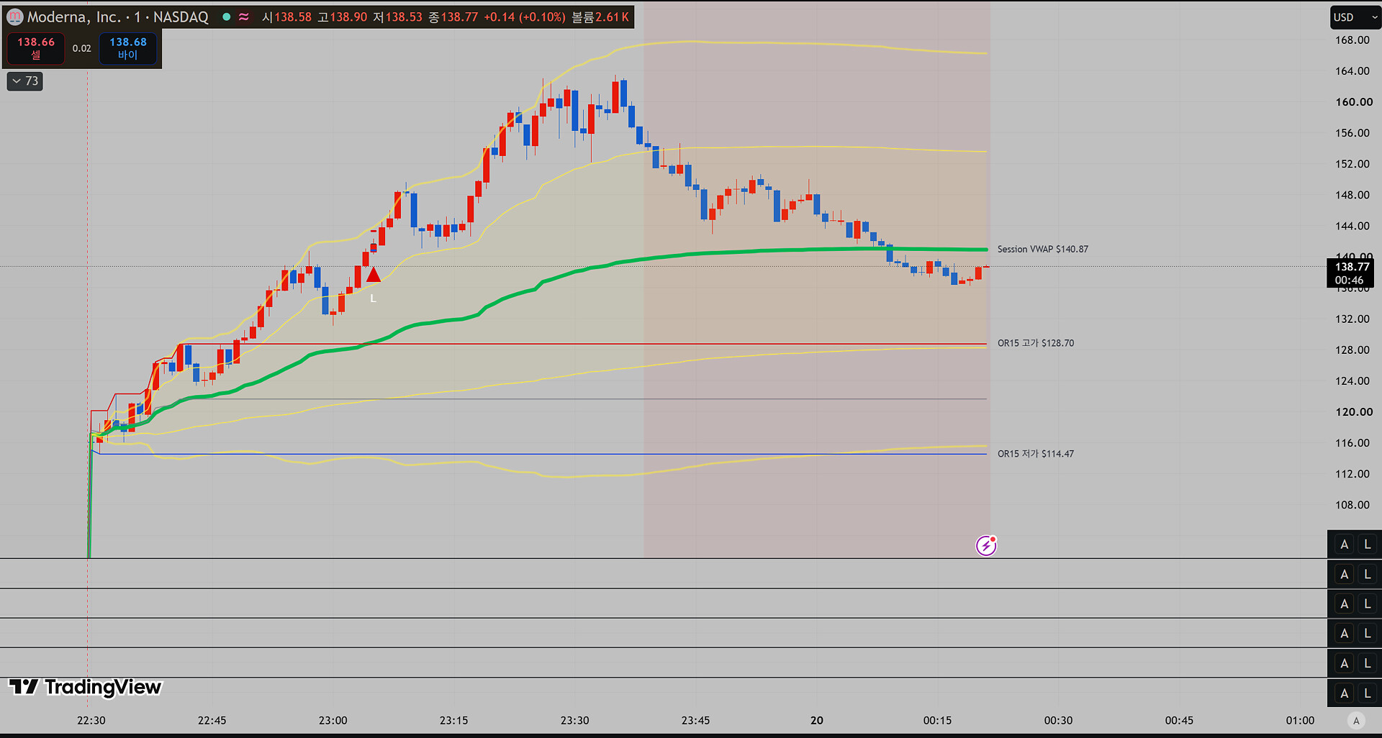
Task: Click the 138.68 buy button
Action: point(127,48)
